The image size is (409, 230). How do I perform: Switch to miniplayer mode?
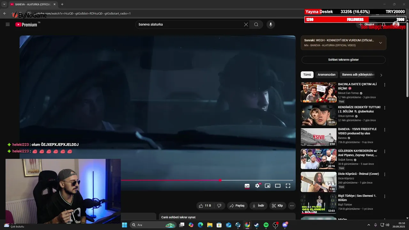(x=267, y=186)
